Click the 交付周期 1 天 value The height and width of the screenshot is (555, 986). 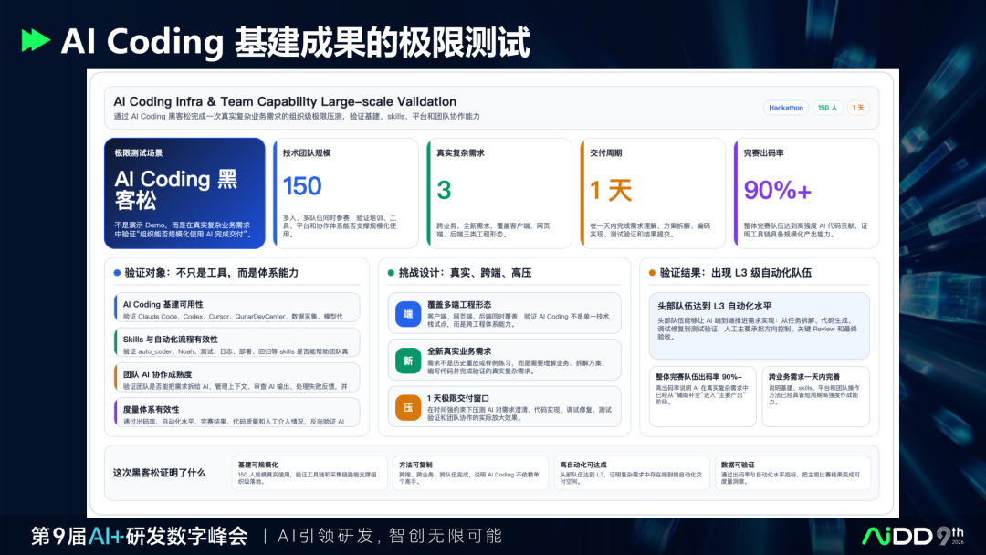tap(611, 190)
